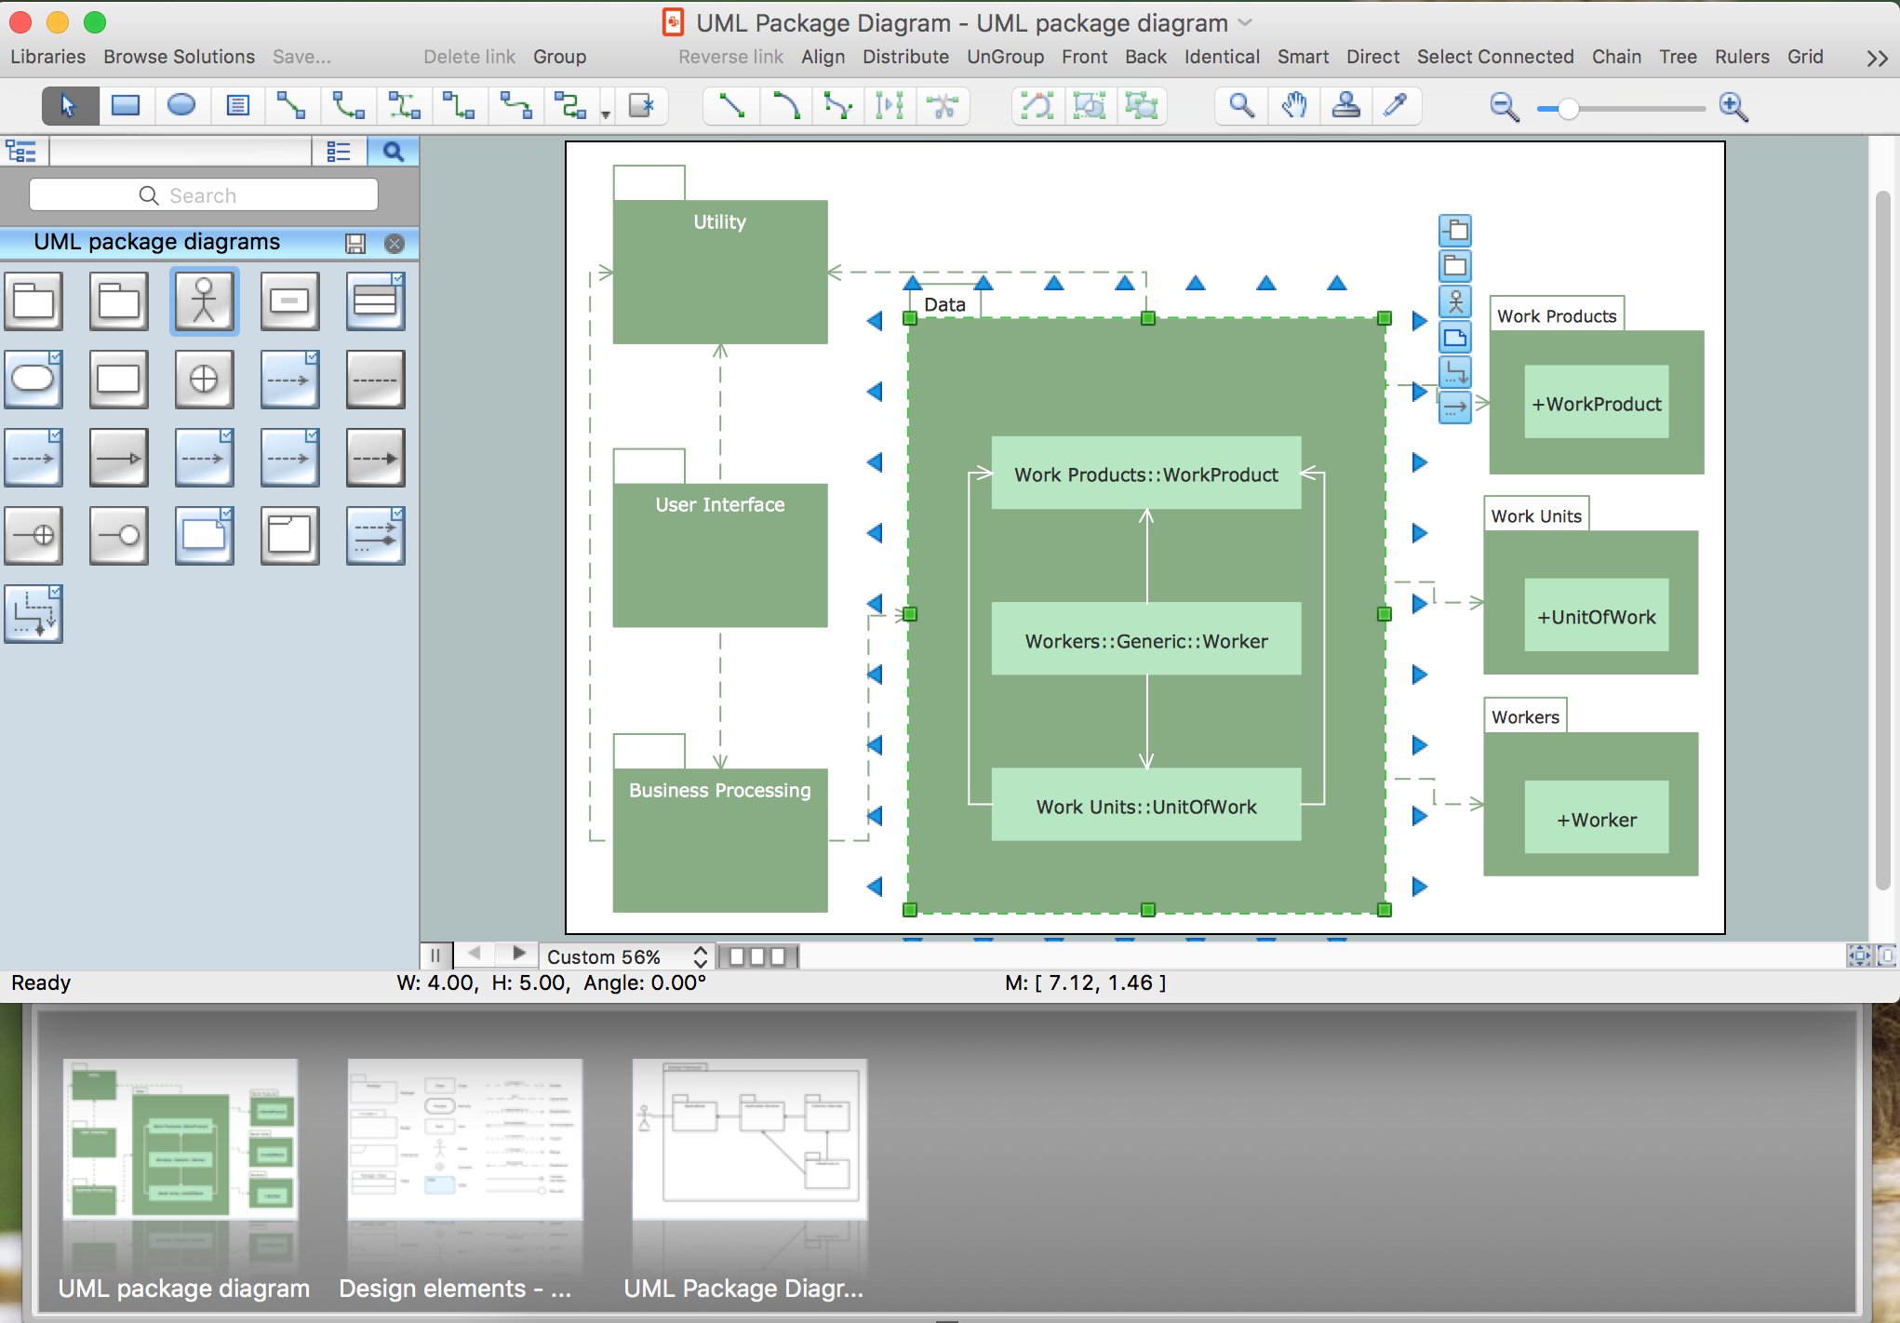
Task: Toggle Grid display
Action: (x=1805, y=57)
